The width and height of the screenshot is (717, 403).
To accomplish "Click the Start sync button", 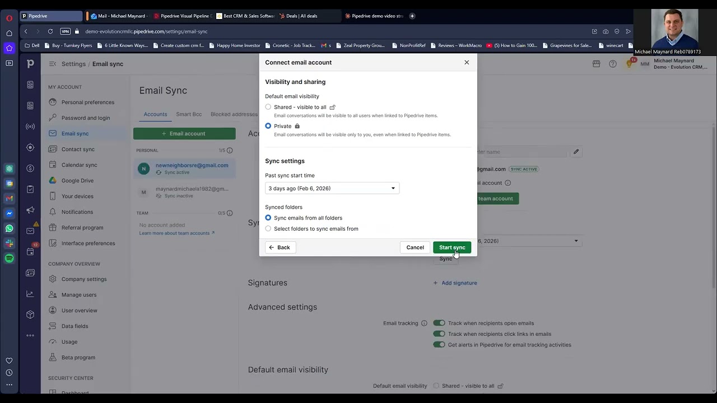I will (452, 247).
